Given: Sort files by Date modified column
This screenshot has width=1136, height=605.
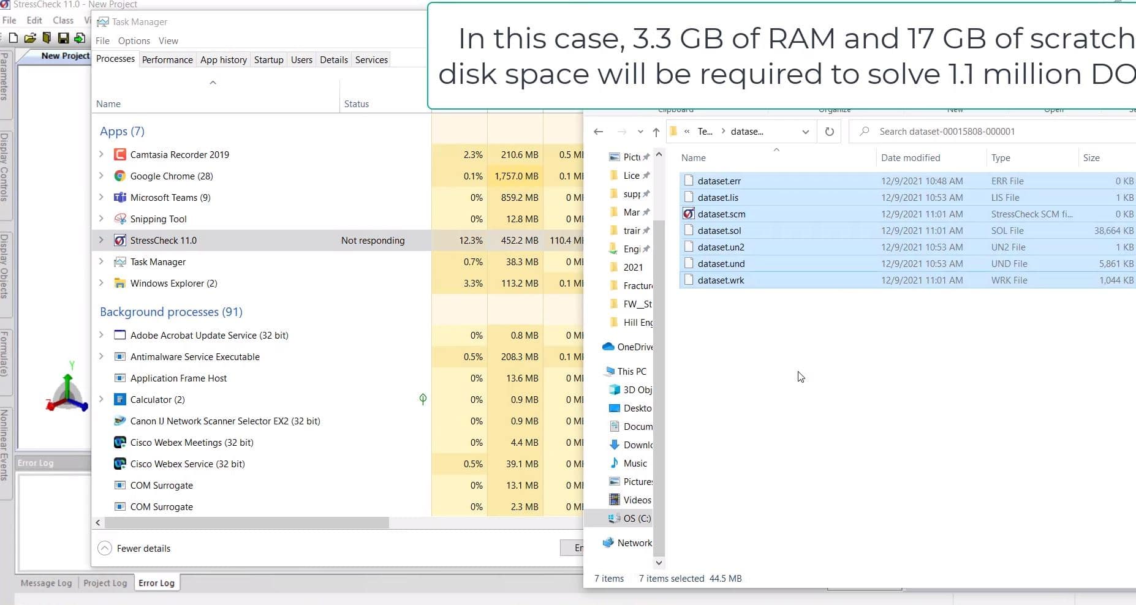Looking at the screenshot, I should coord(910,158).
